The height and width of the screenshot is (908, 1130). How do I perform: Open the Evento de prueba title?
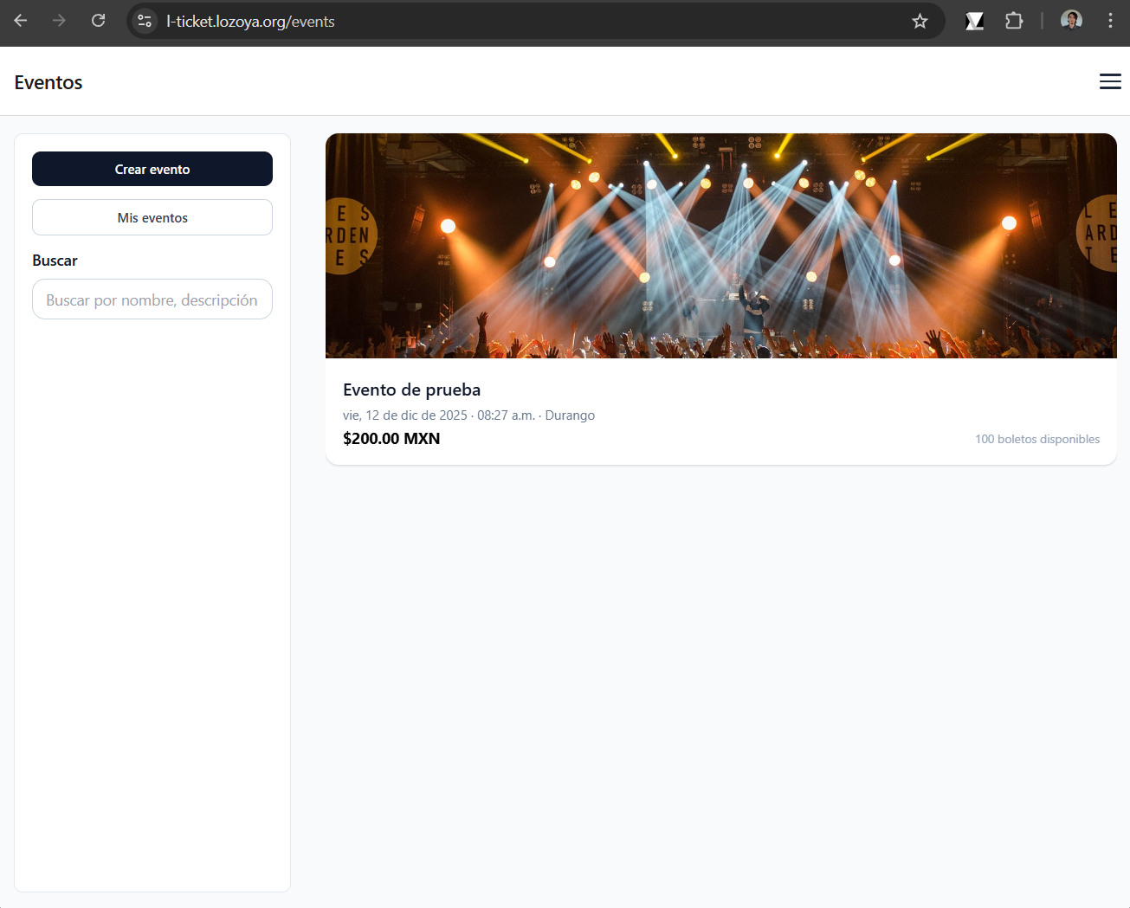coord(411,390)
